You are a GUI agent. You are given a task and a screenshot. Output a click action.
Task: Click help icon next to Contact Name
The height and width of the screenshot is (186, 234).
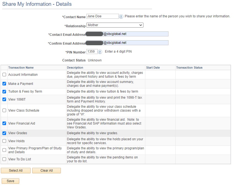click(121, 17)
